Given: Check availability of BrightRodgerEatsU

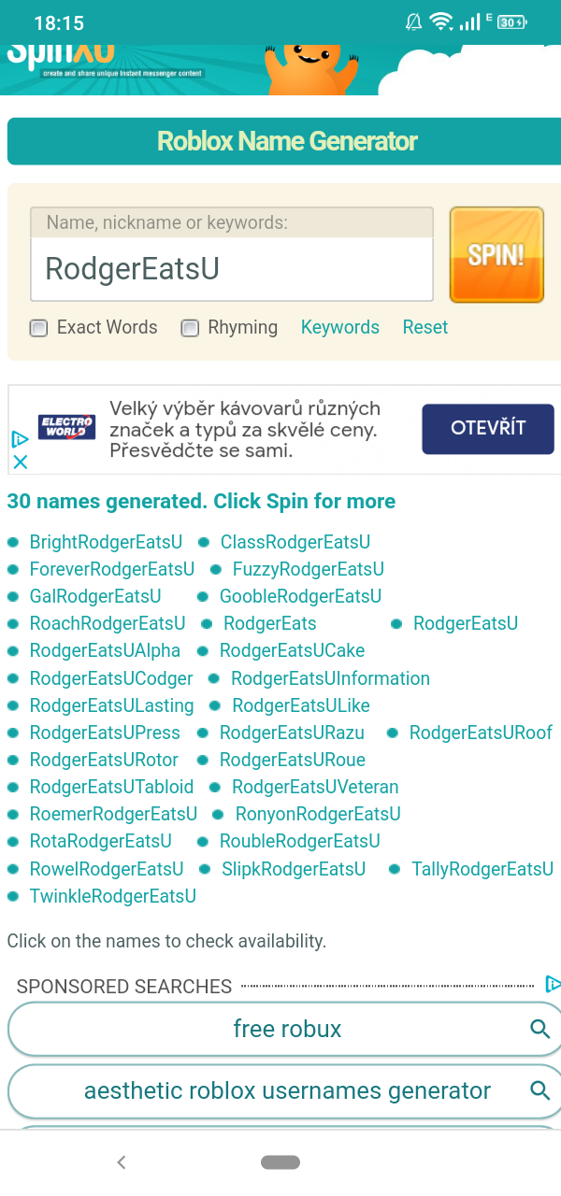Looking at the screenshot, I should [106, 542].
